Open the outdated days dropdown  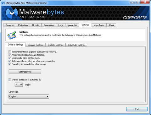click(19, 85)
